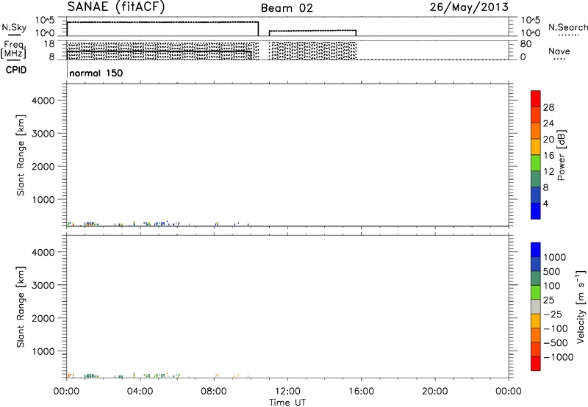The height and width of the screenshot is (407, 588).
Task: Click the yellow Velocity swatch between -100 and -25
Action: pos(536,321)
